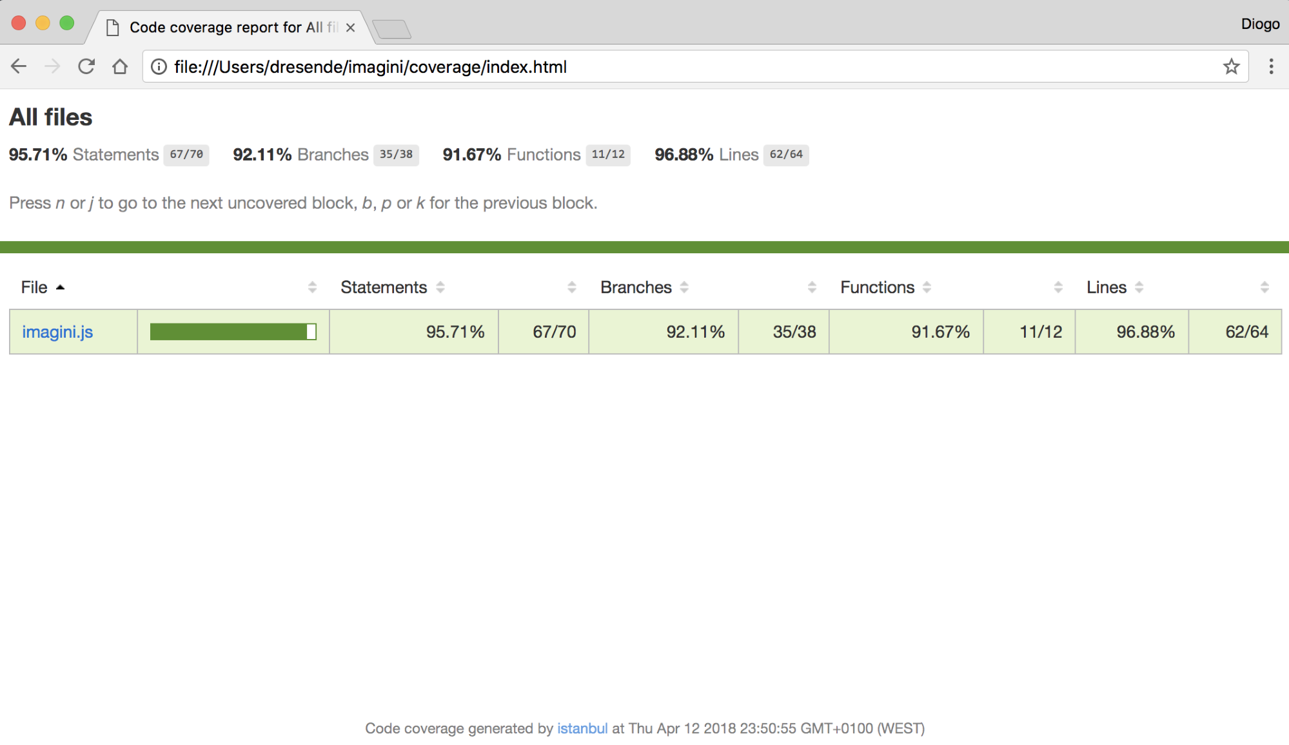Viewport: 1289px width, 745px height.
Task: Open the istanbul link in footer
Action: click(x=582, y=728)
